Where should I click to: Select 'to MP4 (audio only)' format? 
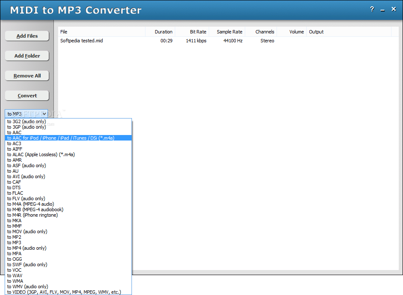pyautogui.click(x=68, y=248)
